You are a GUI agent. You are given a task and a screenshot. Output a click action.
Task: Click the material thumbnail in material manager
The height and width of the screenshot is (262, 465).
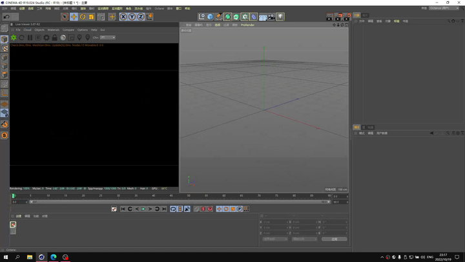13,224
